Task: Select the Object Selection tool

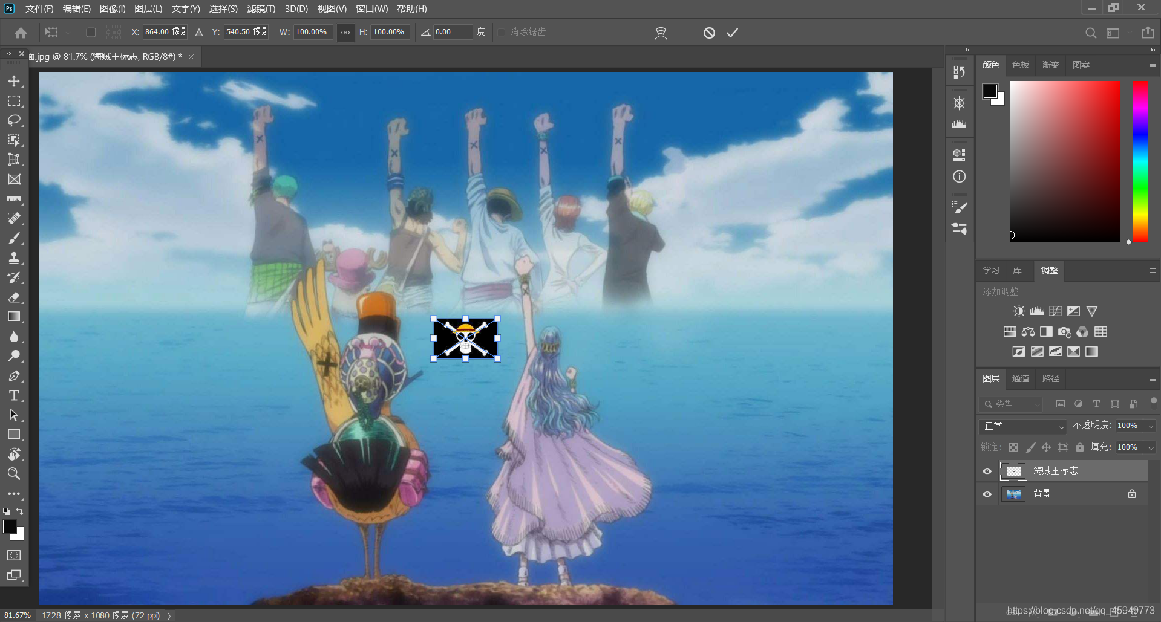Action: pyautogui.click(x=14, y=140)
